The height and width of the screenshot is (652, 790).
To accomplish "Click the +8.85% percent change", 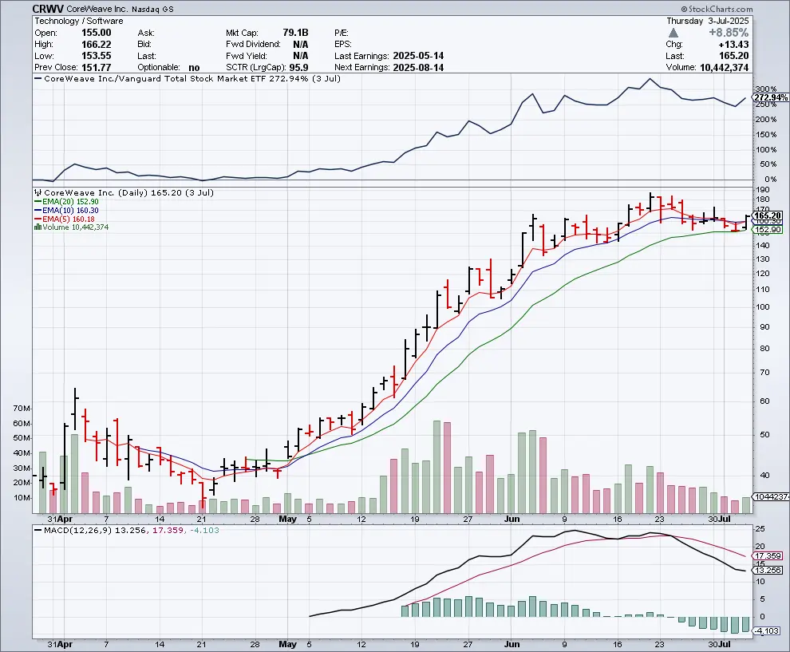I will (729, 33).
